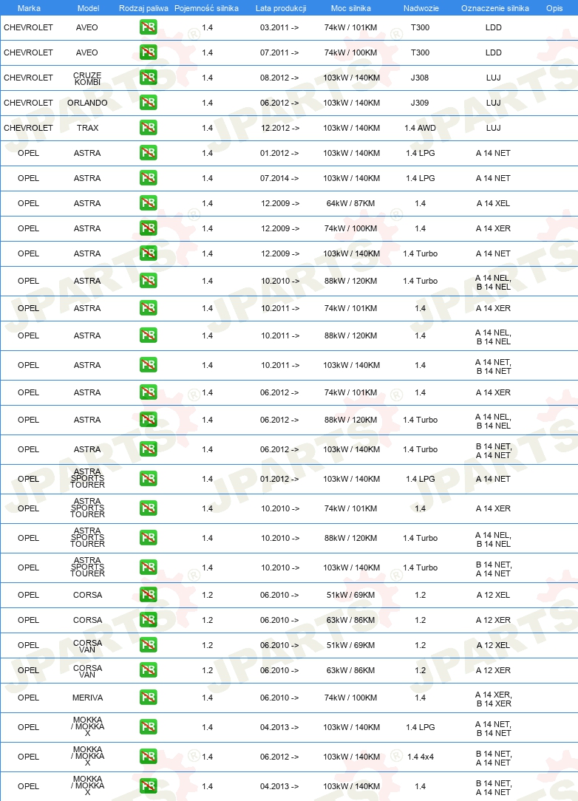Click fuel icon in Astra 64kW / 87KM row
Image resolution: width=578 pixels, height=801 pixels.
[149, 202]
